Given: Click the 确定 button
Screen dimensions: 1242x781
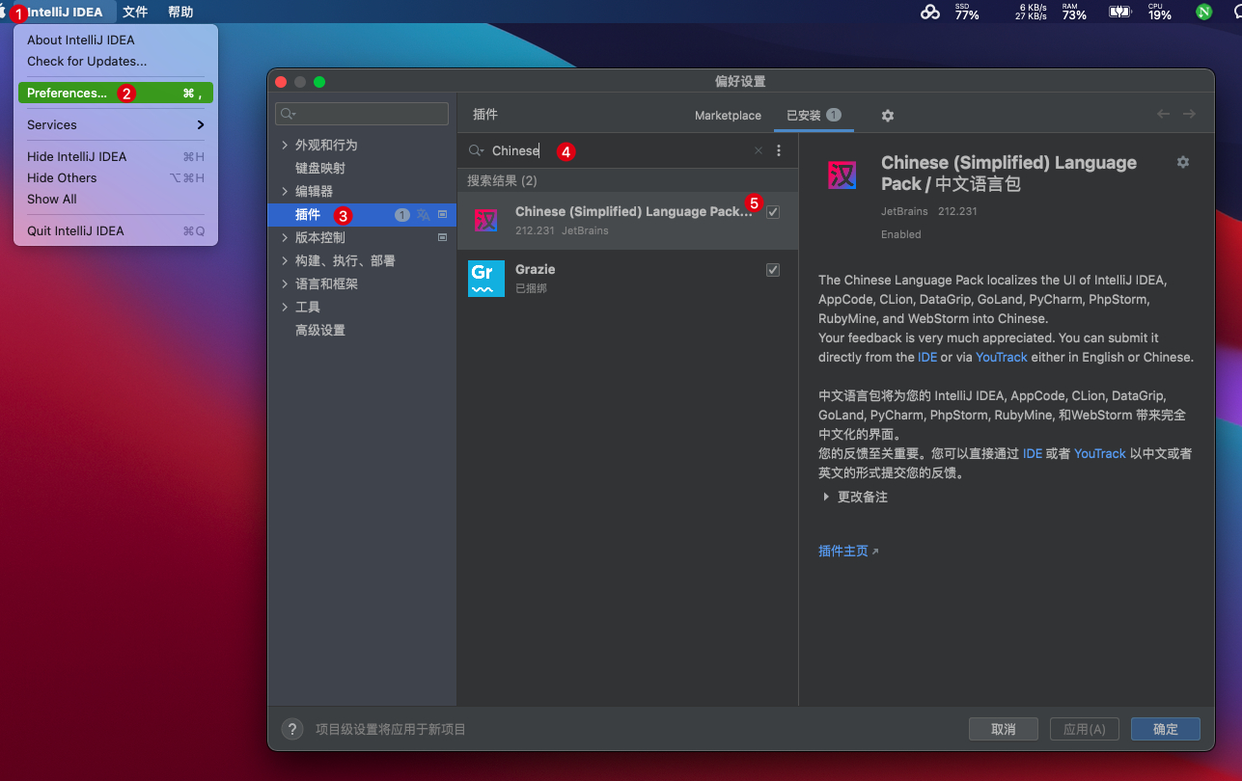Looking at the screenshot, I should click(x=1165, y=729).
